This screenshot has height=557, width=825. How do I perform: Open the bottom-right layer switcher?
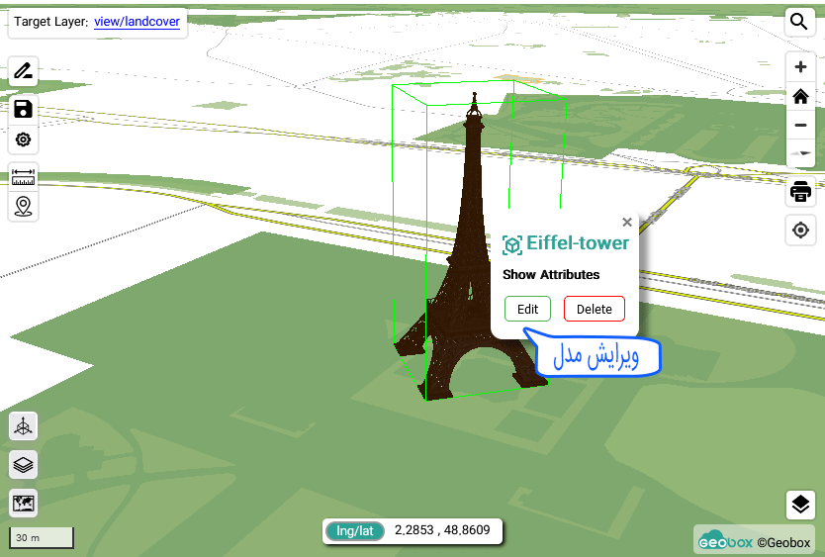click(x=799, y=505)
